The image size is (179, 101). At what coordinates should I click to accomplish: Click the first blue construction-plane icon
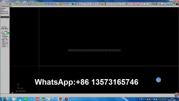(46, 4)
